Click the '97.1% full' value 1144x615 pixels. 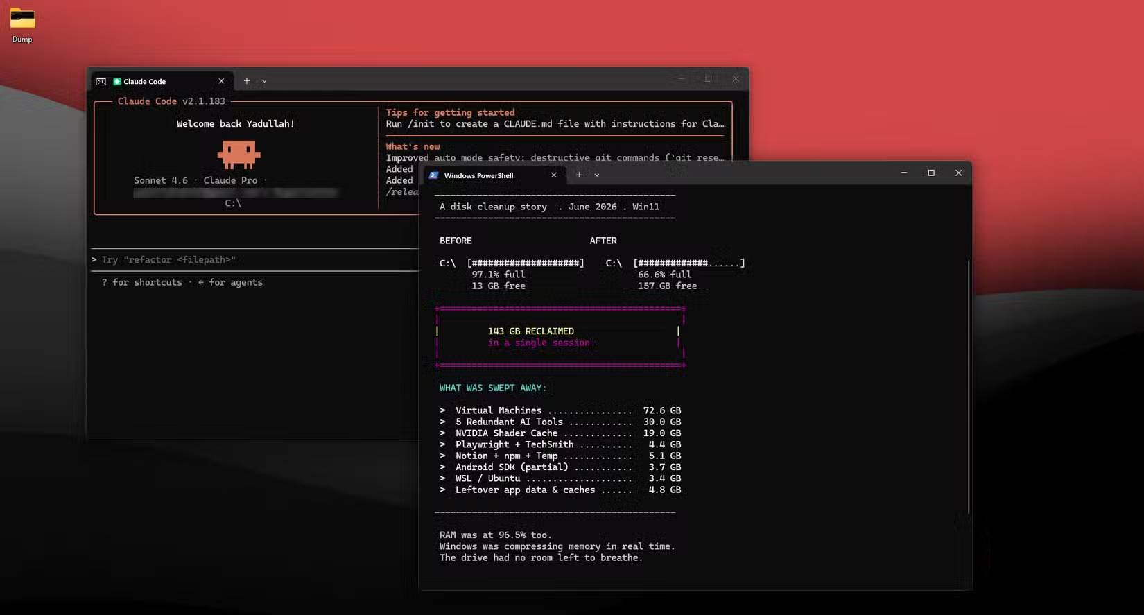click(x=499, y=275)
